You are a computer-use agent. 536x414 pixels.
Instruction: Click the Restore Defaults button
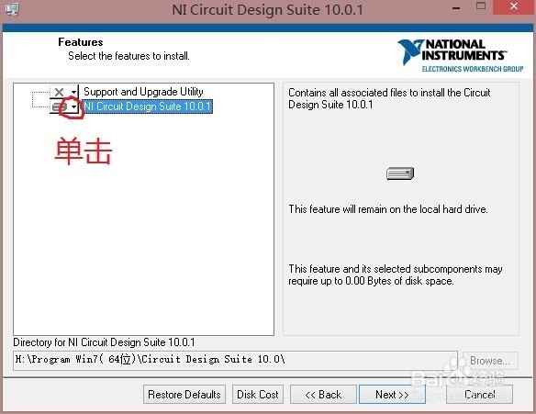(184, 395)
